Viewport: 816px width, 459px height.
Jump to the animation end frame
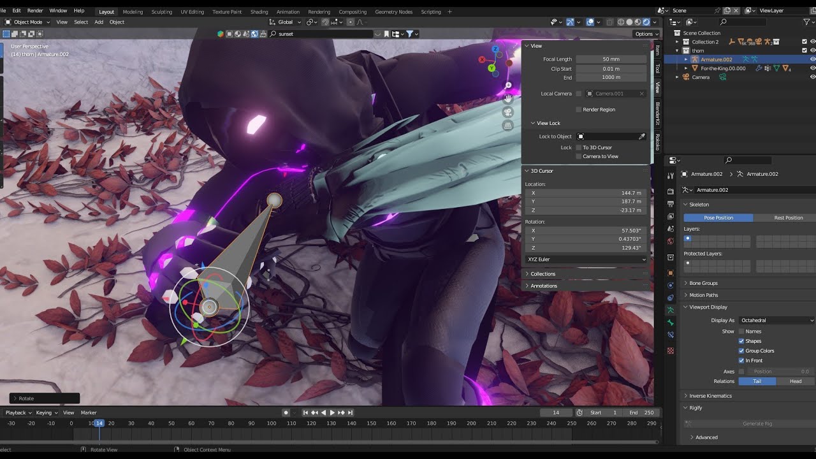351,412
